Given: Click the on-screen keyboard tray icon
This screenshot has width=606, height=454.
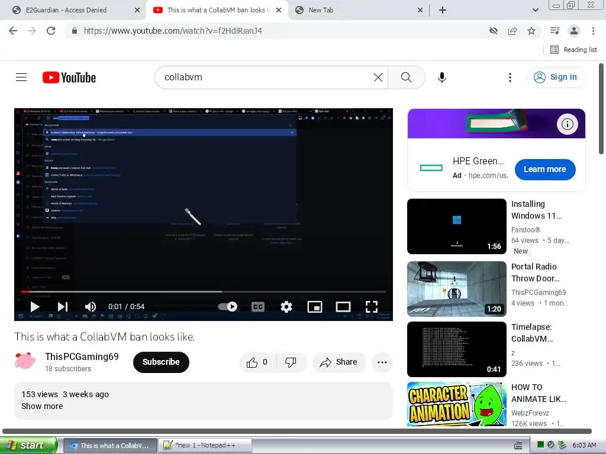Looking at the screenshot, I should pos(518,446).
